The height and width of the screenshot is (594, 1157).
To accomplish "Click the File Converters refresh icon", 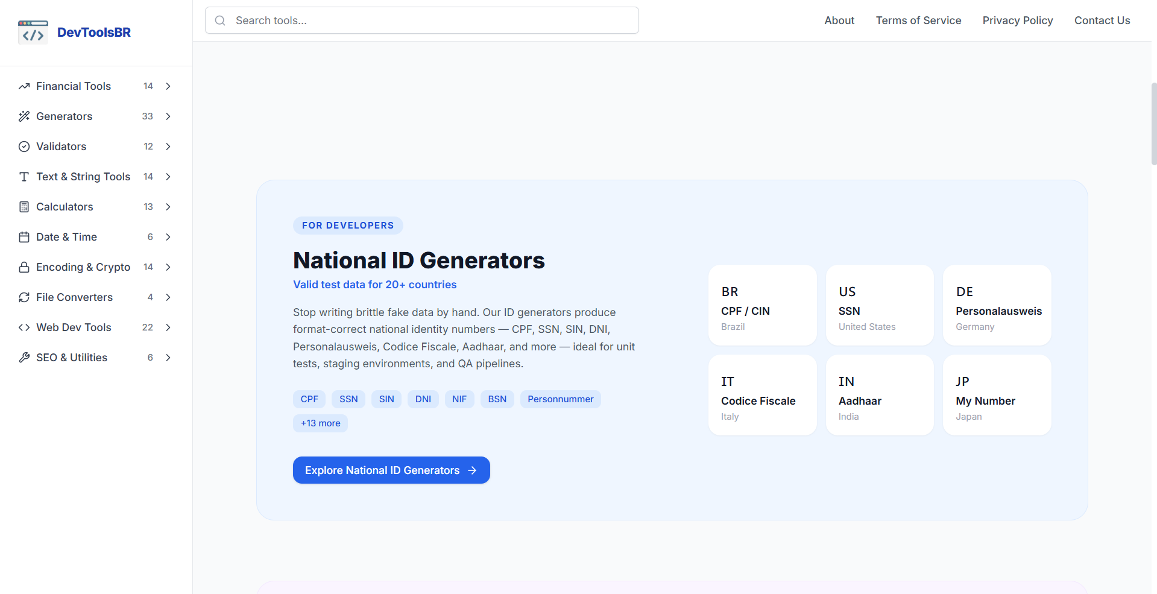I will pos(24,297).
